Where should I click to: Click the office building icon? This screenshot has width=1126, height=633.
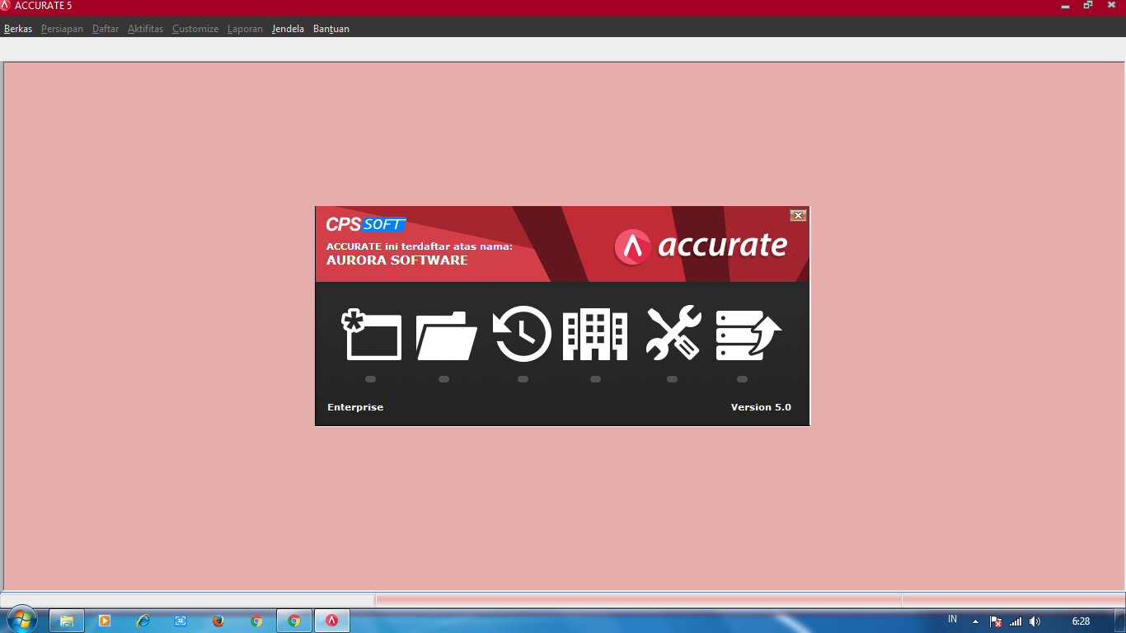coord(595,335)
